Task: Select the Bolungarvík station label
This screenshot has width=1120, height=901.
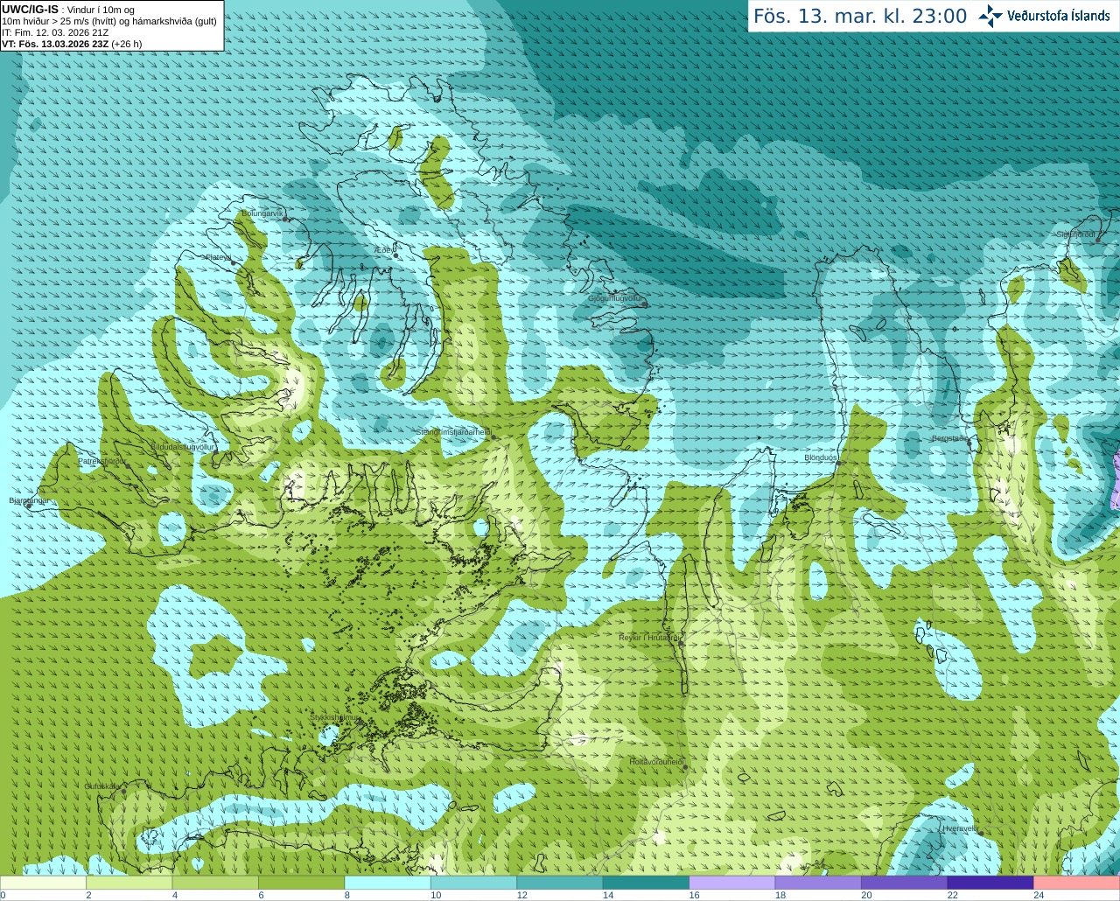Action: 262,213
